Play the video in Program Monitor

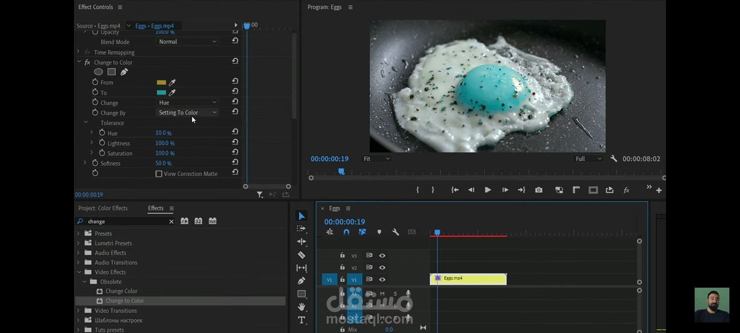(x=487, y=190)
